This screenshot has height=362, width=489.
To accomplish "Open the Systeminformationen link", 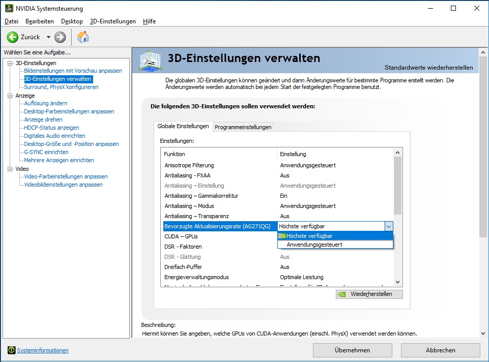I will click(x=43, y=350).
